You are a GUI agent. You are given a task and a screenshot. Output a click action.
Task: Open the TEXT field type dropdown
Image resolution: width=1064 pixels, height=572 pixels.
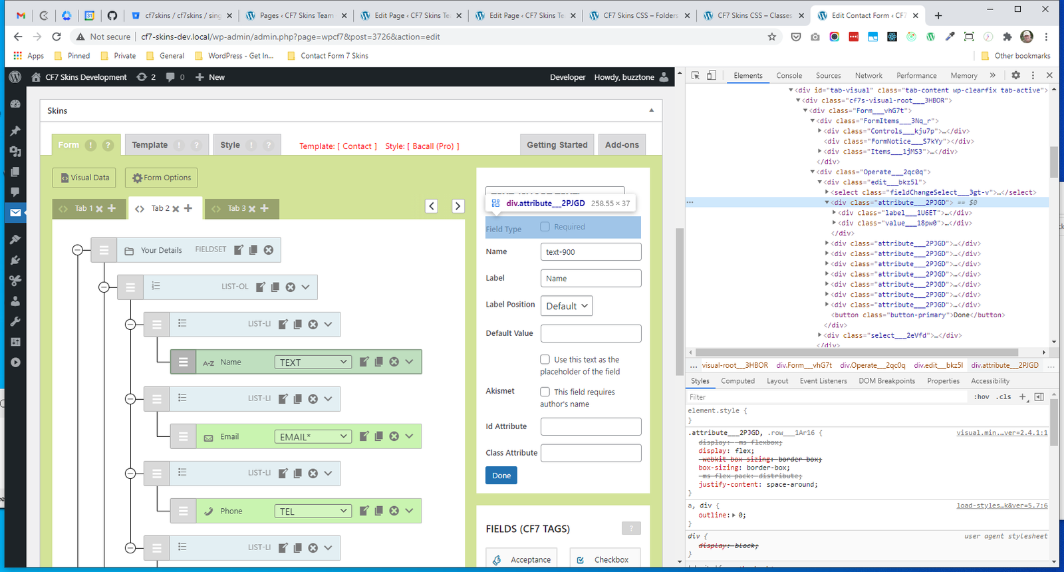click(x=313, y=362)
